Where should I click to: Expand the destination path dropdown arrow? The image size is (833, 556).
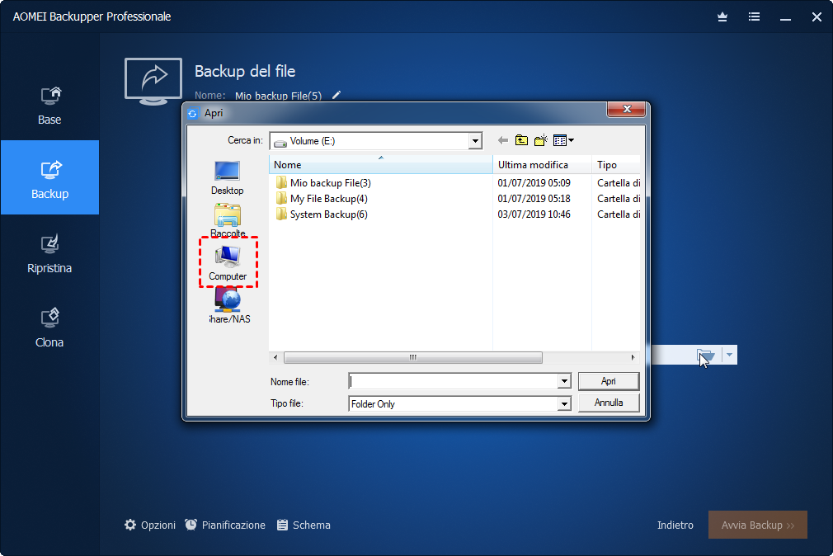729,355
